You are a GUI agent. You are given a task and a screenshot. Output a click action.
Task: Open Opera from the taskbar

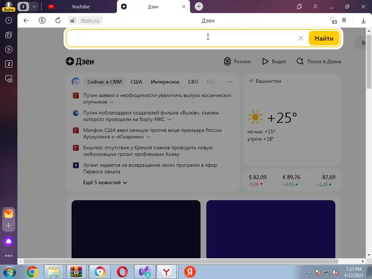pos(122,272)
